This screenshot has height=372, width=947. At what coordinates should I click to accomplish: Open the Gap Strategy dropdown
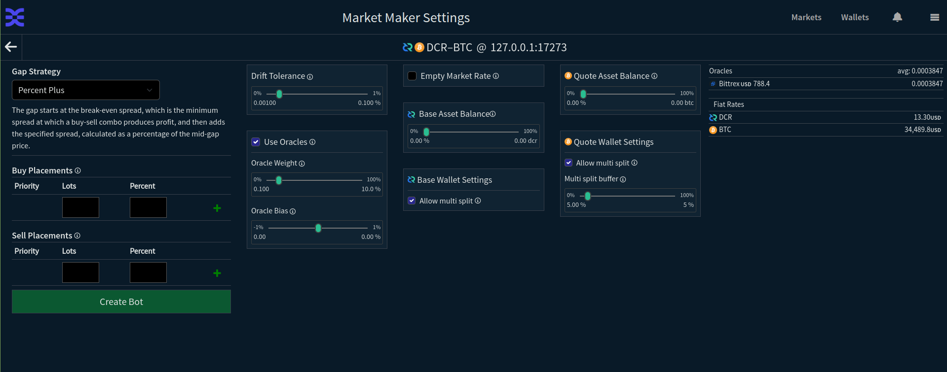pos(85,90)
